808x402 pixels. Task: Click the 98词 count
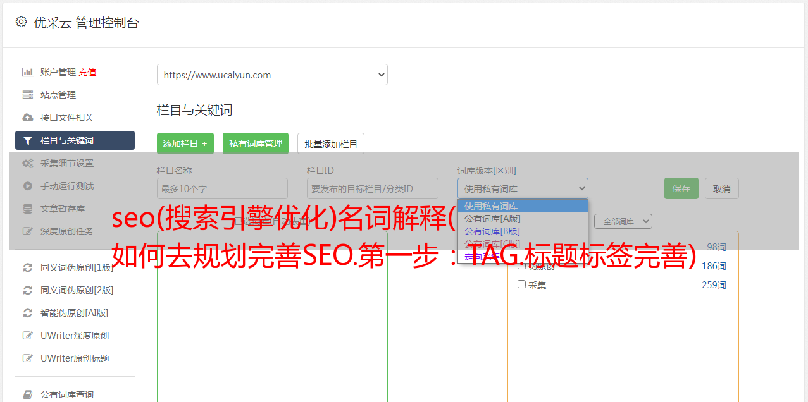tap(716, 247)
